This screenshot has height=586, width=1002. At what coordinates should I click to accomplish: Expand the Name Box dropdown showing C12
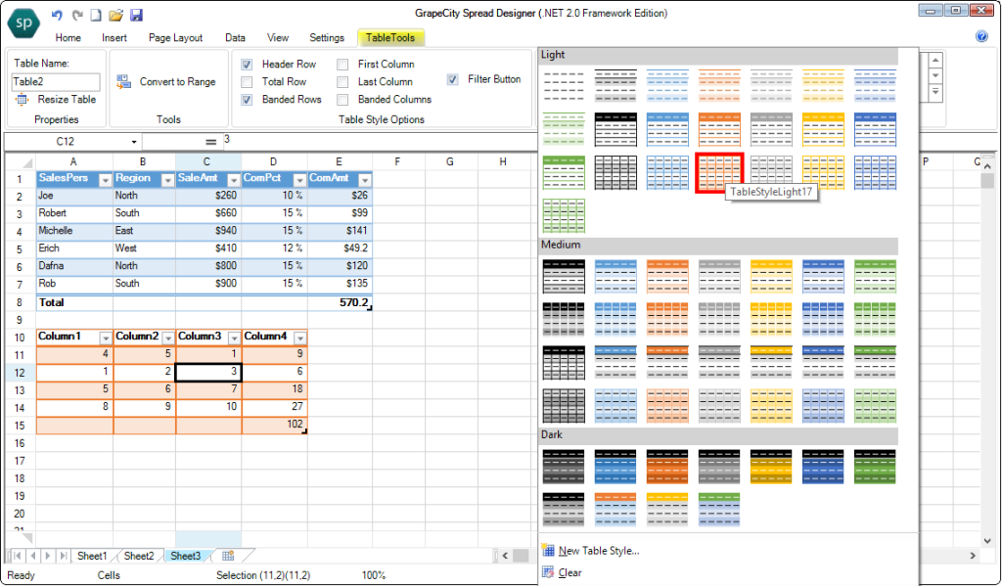click(x=134, y=142)
